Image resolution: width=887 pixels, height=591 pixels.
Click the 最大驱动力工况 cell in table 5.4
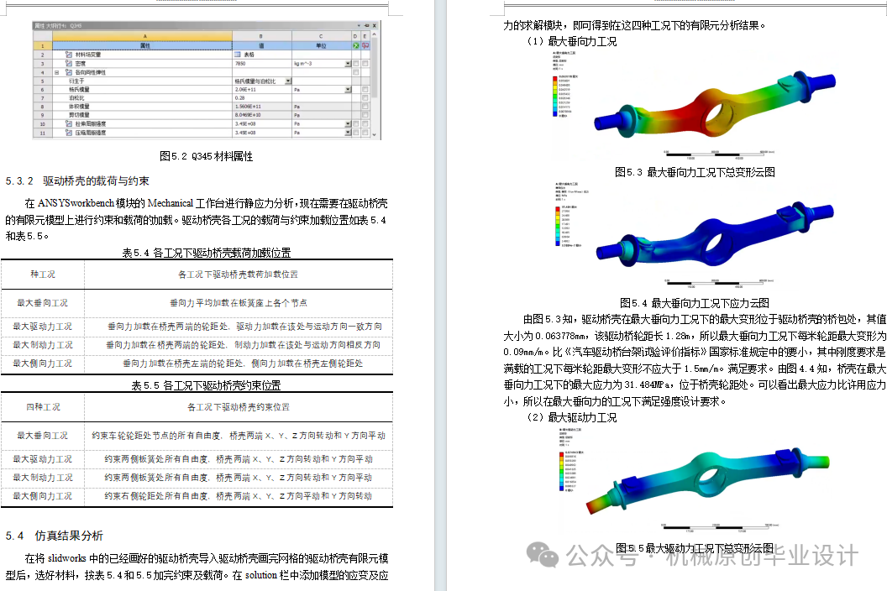click(43, 327)
